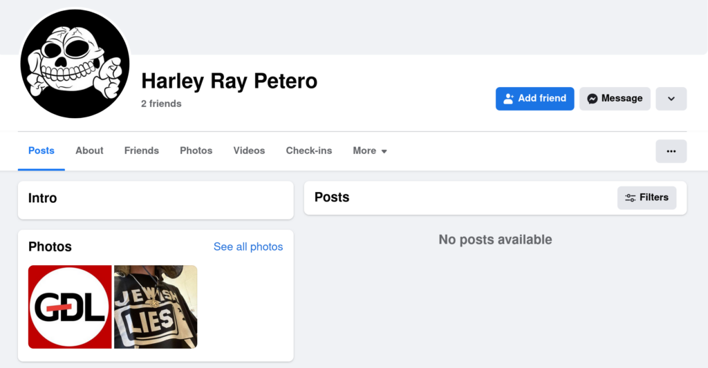Screen dimensions: 708x368
Task: Open the post Filters button
Action: (646, 197)
